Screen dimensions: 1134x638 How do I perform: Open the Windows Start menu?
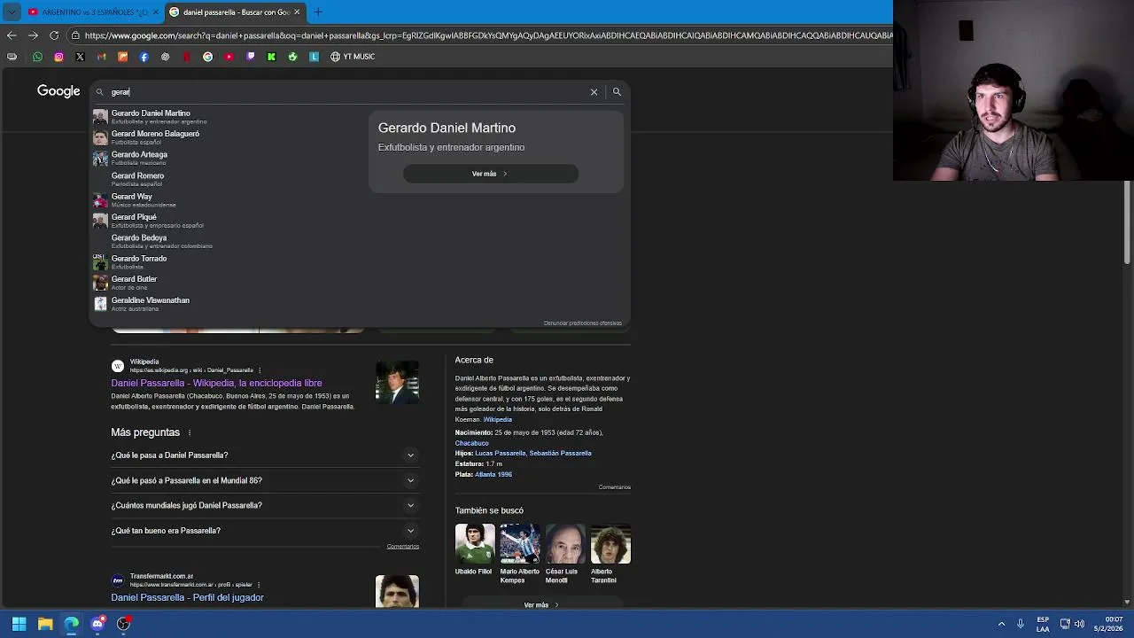19,624
